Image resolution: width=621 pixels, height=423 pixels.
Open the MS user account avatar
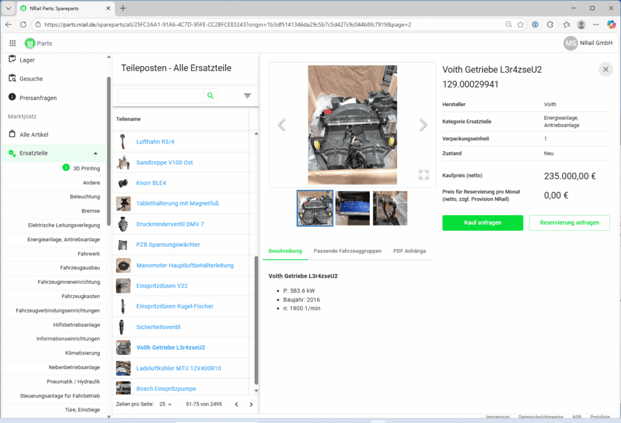(570, 43)
